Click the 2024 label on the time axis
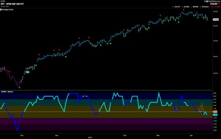 pos(90,138)
